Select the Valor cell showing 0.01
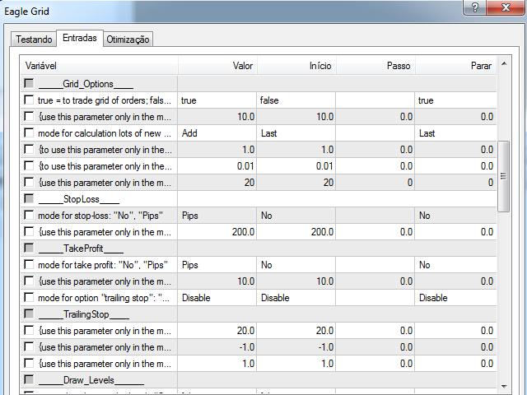Image resolution: width=527 pixels, height=395 pixels. (x=217, y=166)
